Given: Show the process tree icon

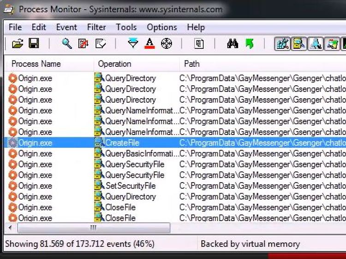Looking at the screenshot, I should click(x=199, y=43).
